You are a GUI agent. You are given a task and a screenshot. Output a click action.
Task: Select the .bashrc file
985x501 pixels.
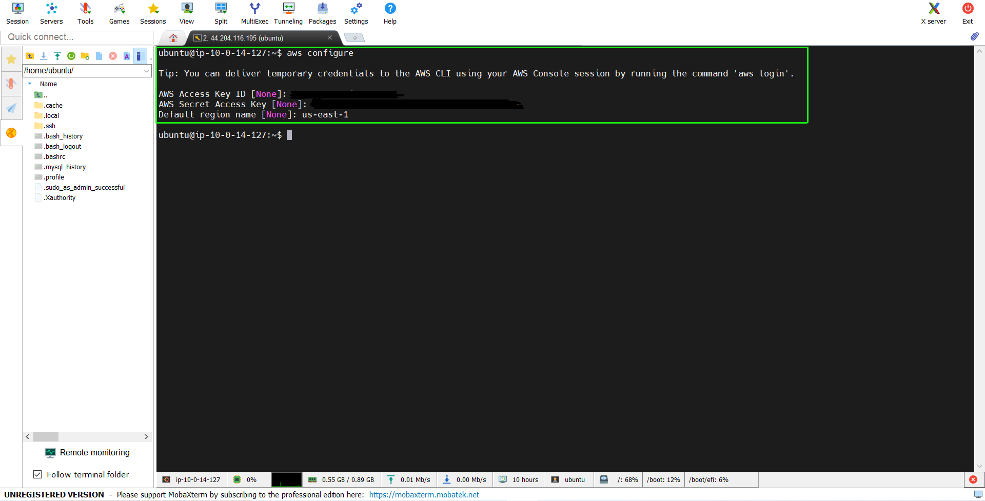tap(50, 156)
